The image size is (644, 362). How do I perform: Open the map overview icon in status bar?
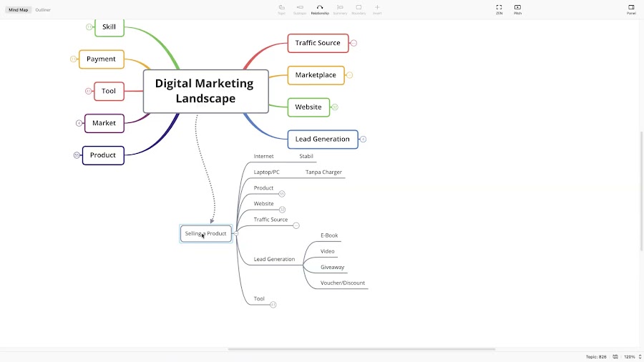(x=615, y=357)
